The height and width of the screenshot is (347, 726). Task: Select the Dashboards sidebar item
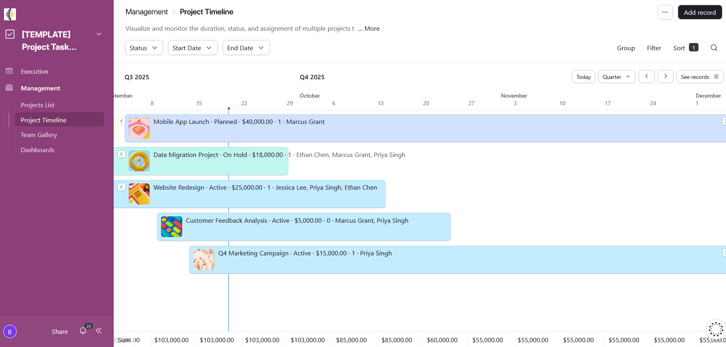37,150
